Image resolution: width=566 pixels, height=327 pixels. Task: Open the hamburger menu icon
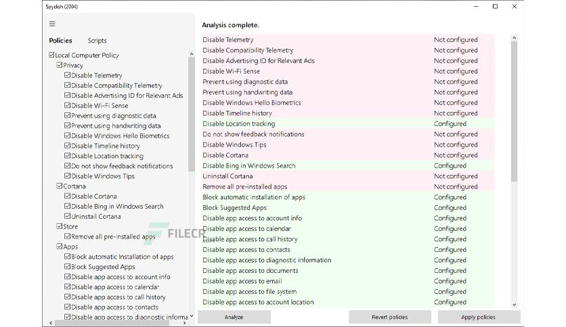[x=52, y=24]
